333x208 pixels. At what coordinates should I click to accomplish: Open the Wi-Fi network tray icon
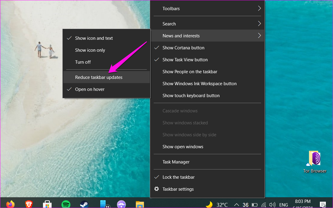(x=263, y=205)
